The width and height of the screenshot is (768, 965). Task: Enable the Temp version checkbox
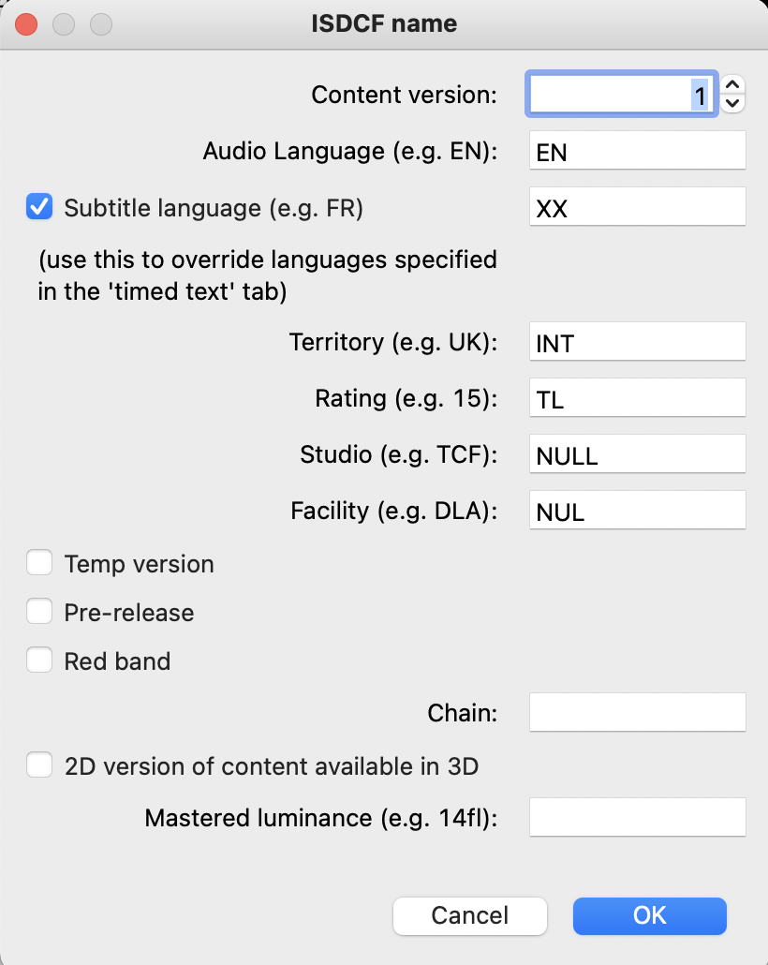point(39,562)
